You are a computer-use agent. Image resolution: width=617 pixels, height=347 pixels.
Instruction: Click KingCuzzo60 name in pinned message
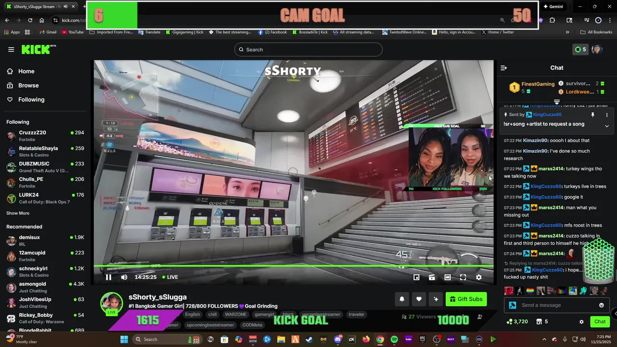tap(547, 115)
